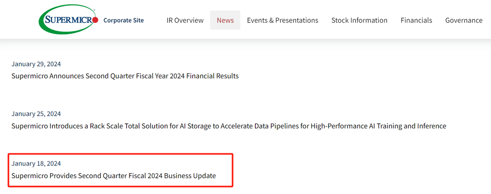491x194 pixels.
Task: Click the red dot in Supermicro logo
Action: point(96,20)
